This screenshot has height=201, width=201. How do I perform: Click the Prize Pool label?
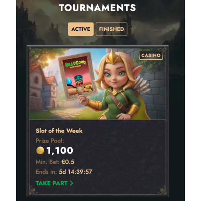(50, 141)
